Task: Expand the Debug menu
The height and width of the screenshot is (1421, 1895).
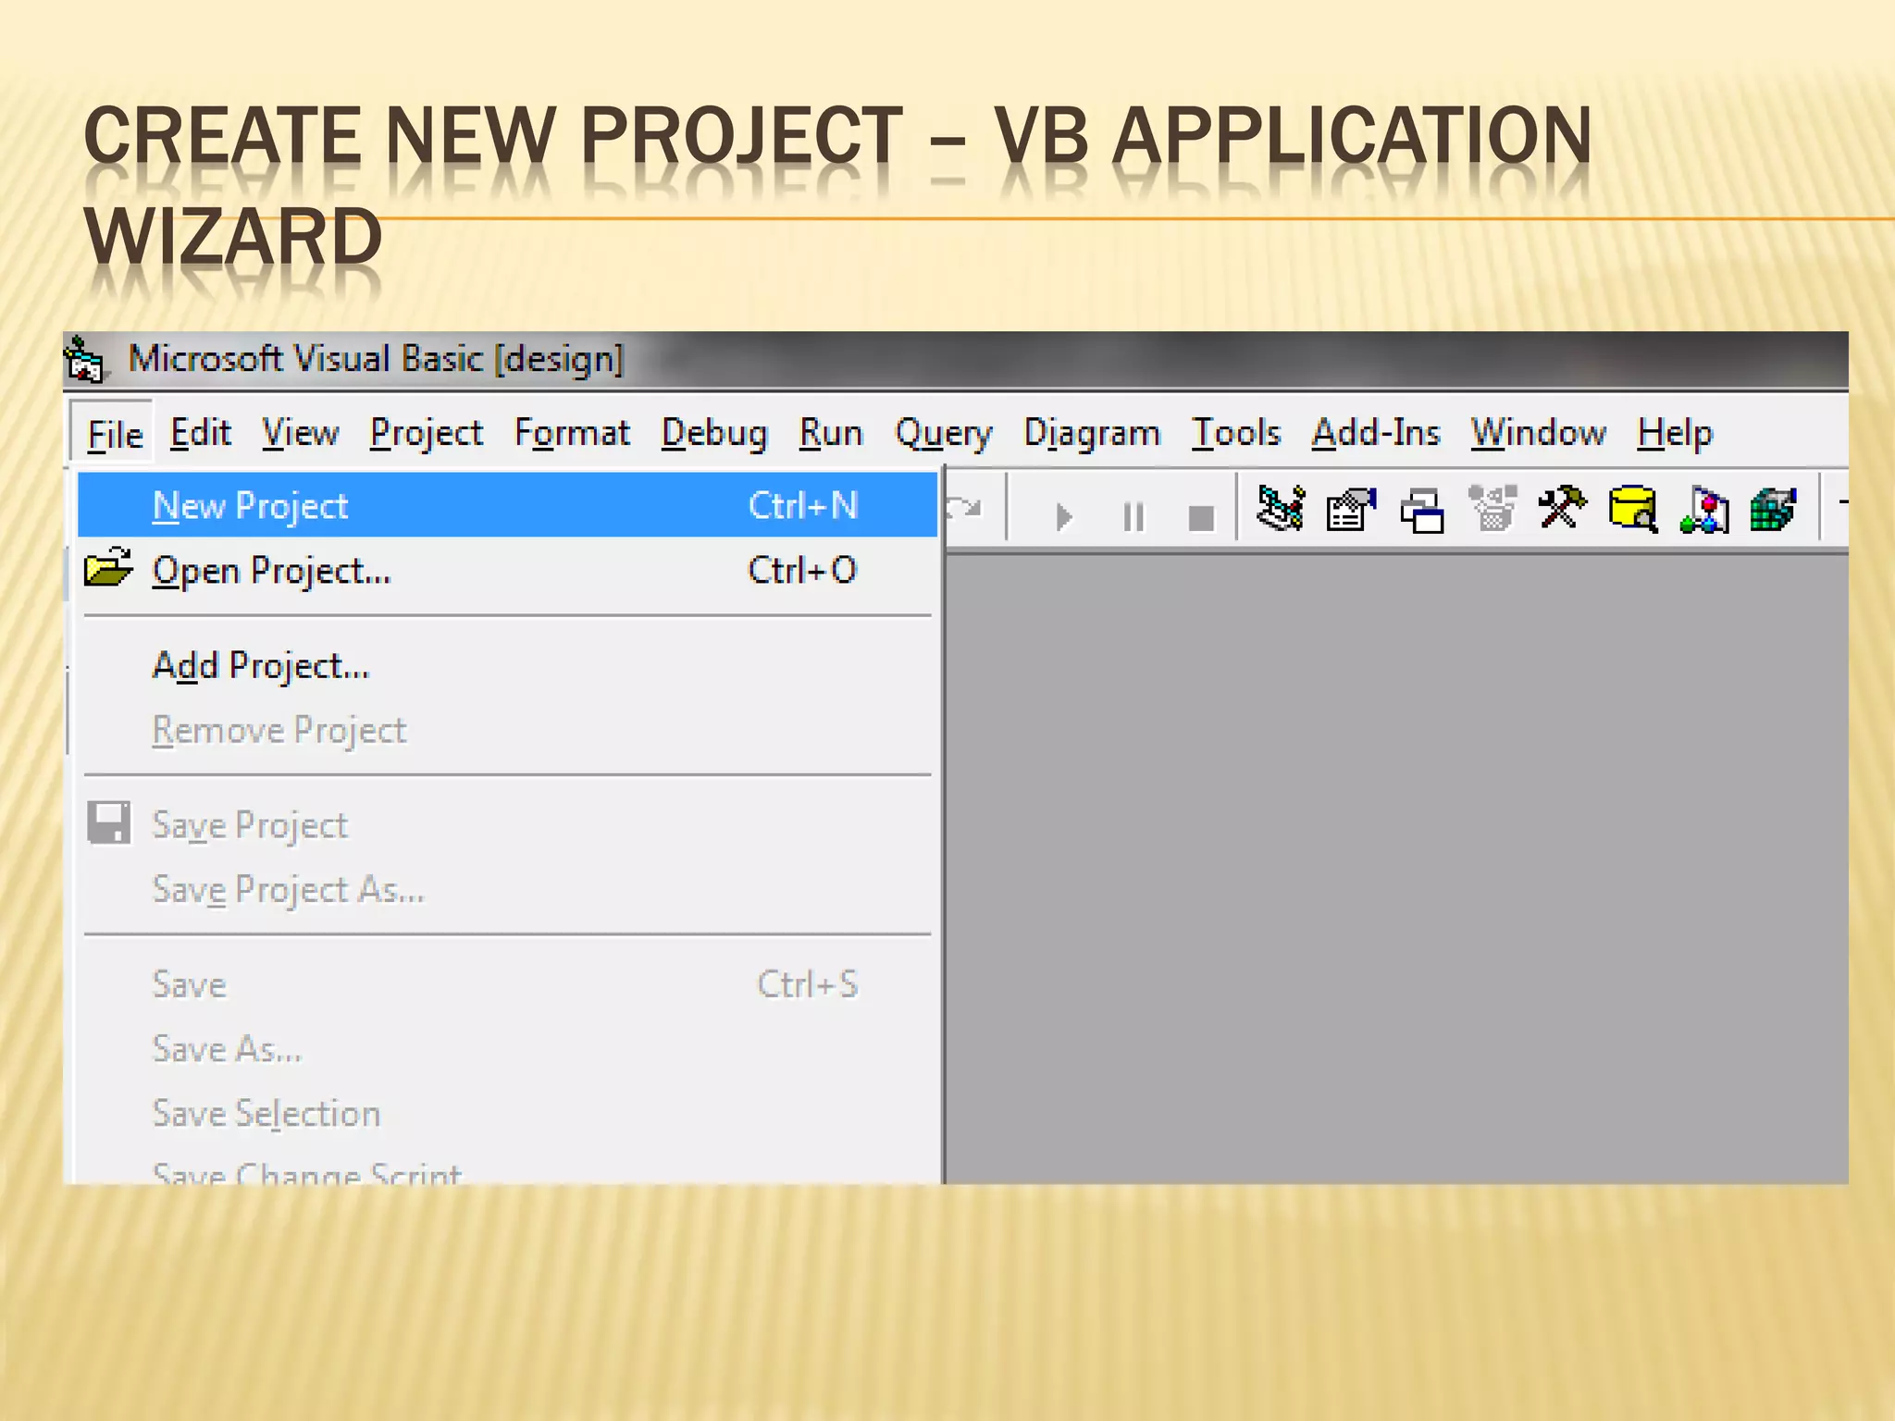Action: tap(713, 433)
